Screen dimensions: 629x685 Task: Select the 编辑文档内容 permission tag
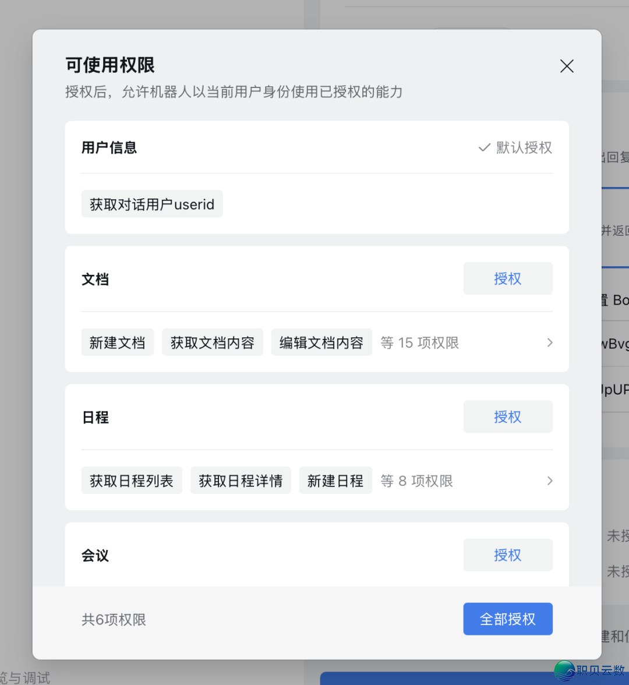pos(321,342)
